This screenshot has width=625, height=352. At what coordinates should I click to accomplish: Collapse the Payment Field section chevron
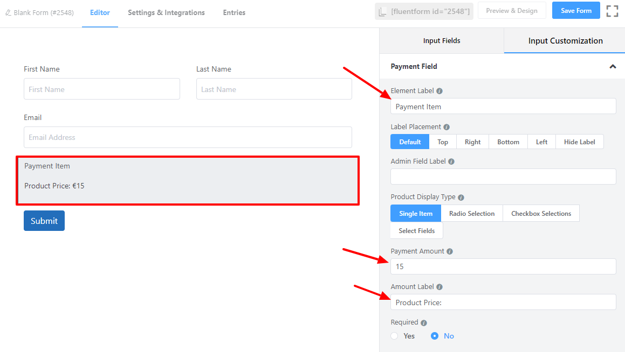pyautogui.click(x=613, y=66)
